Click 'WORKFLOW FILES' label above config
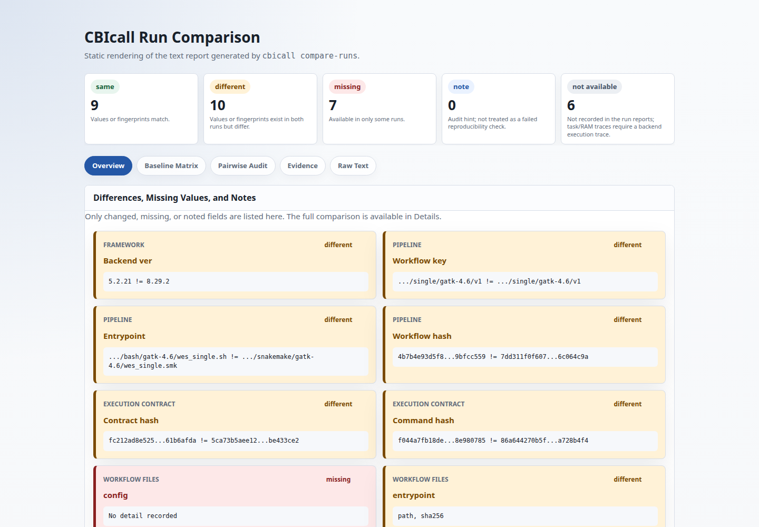Viewport: 759px width, 527px height. click(131, 480)
